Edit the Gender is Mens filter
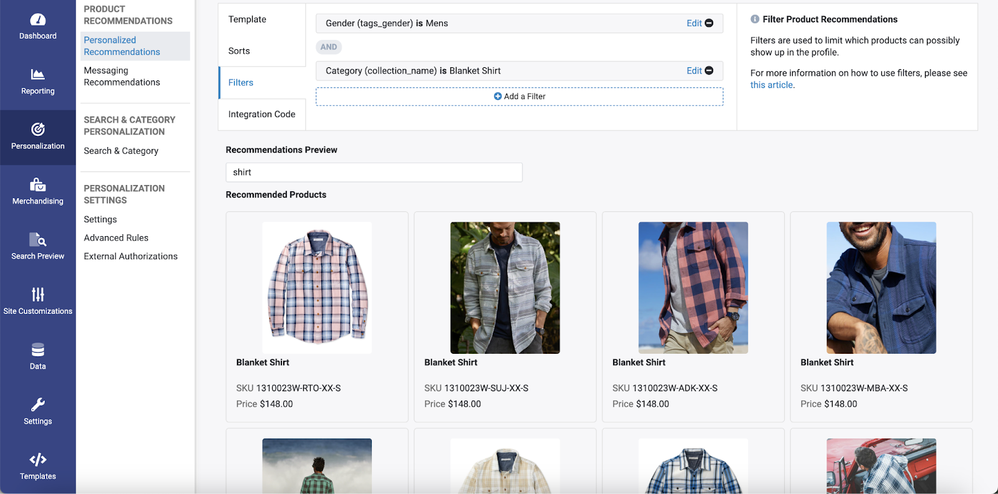The image size is (998, 494). [x=694, y=23]
